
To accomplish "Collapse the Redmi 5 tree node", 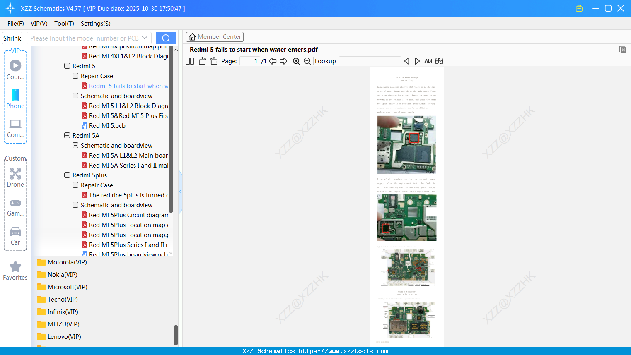I will click(x=67, y=66).
